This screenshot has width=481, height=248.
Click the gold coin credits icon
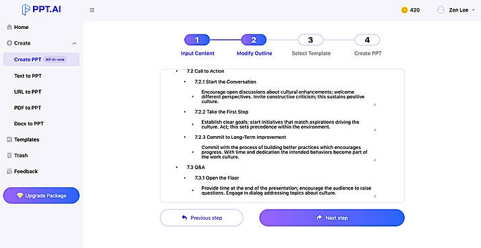[x=404, y=10]
